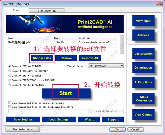Click the Choose Files button
This screenshot has width=165, height=135.
[42, 58]
